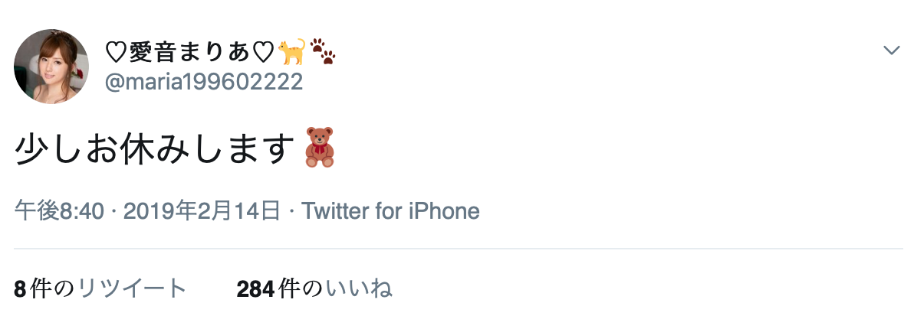914x329 pixels.
Task: Click the horizontal divider under the timestamp
Action: 459,249
